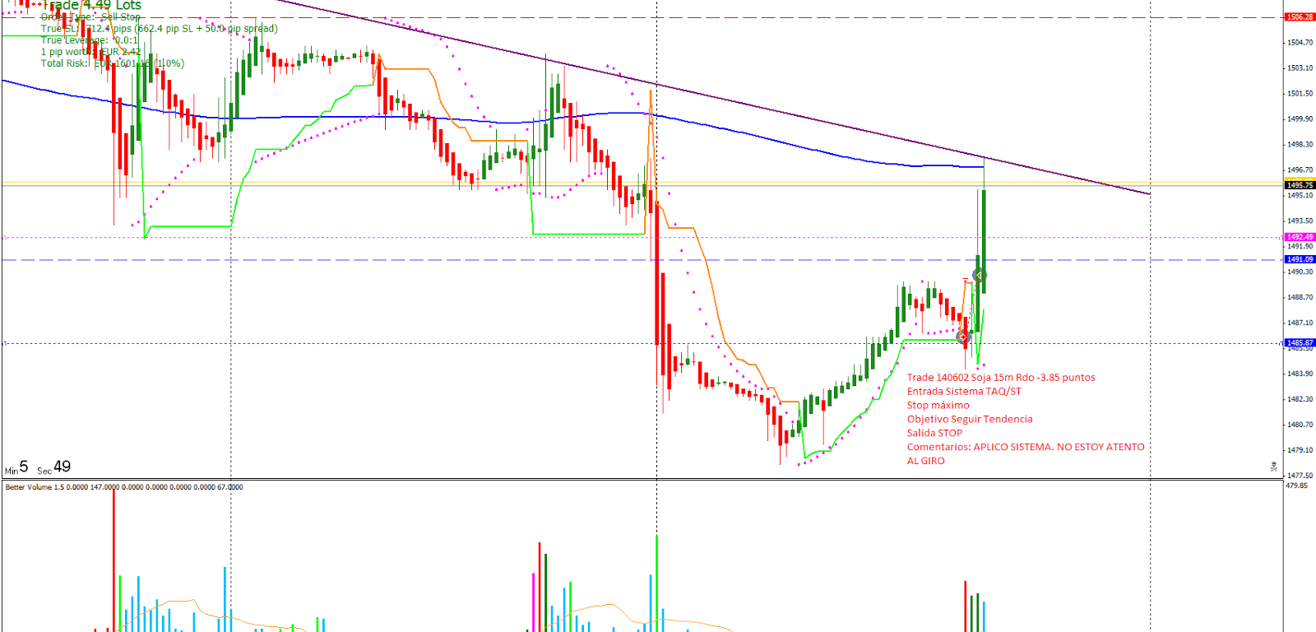
Task: Select the 'Entrada Sistema TAQ/ST' annotation line
Action: coord(964,392)
